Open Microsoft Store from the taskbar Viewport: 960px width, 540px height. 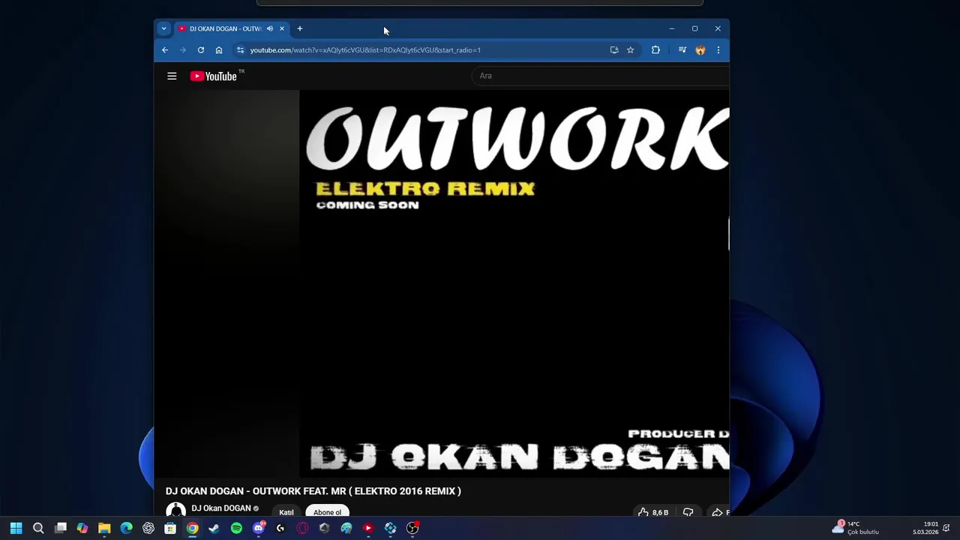coord(170,528)
